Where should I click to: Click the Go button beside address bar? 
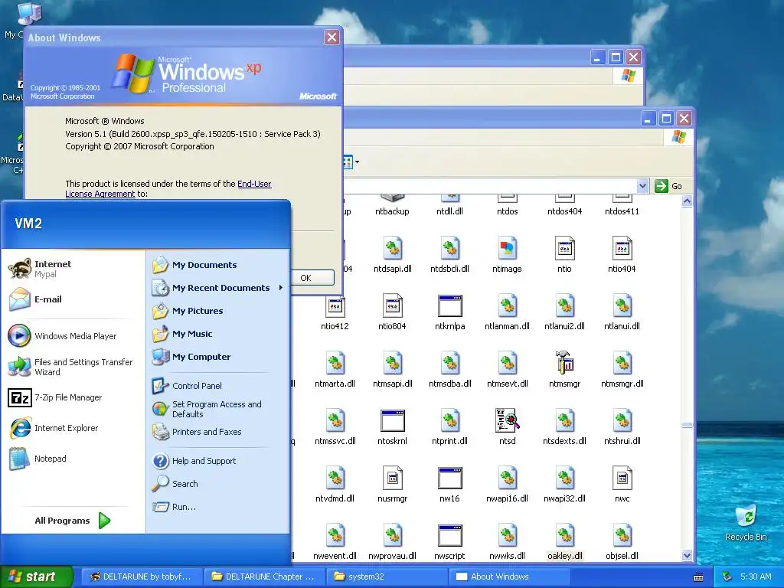668,186
